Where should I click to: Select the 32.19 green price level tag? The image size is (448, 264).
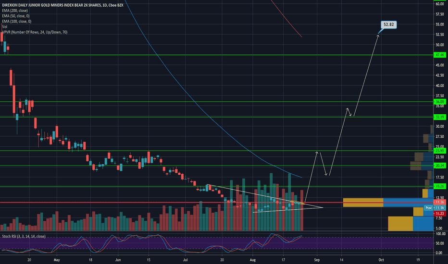440,117
